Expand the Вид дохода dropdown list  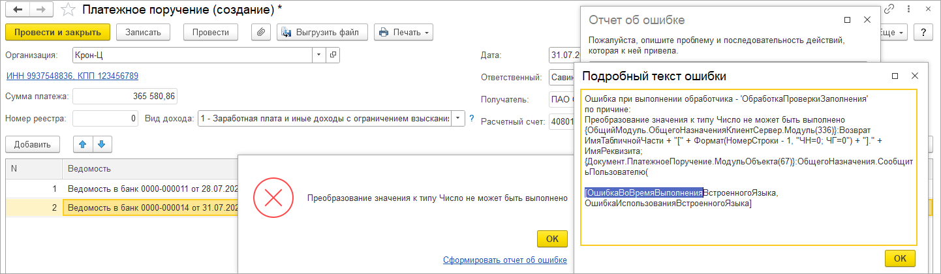458,118
